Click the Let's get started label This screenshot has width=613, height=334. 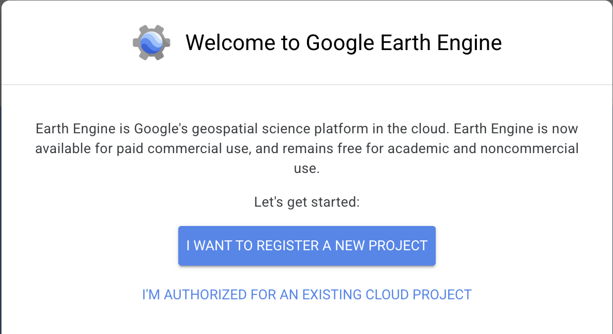pyautogui.click(x=306, y=202)
